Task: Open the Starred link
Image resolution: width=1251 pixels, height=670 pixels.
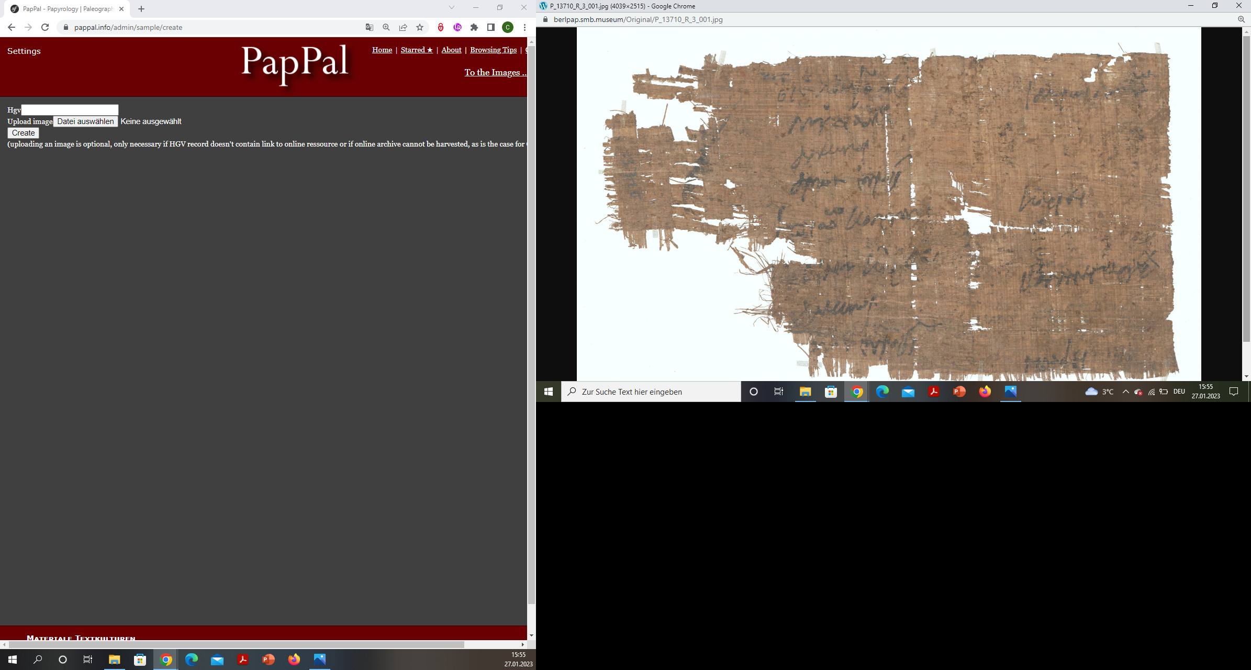Action: tap(417, 50)
